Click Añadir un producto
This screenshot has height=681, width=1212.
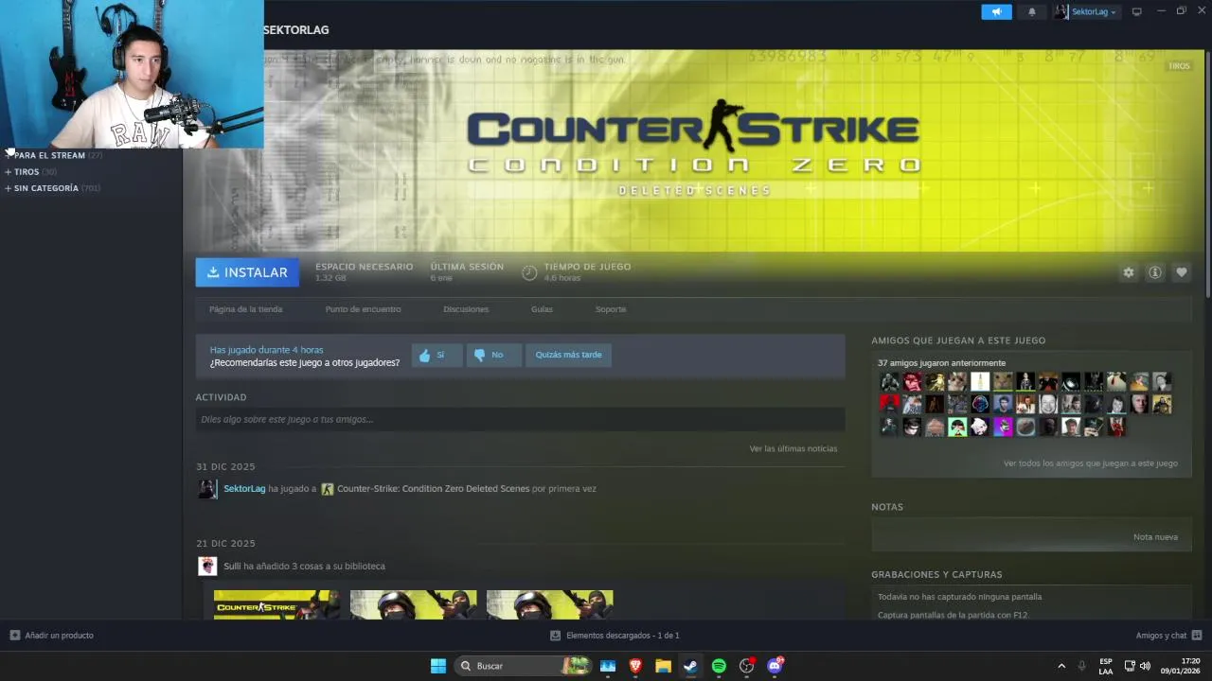tap(52, 636)
